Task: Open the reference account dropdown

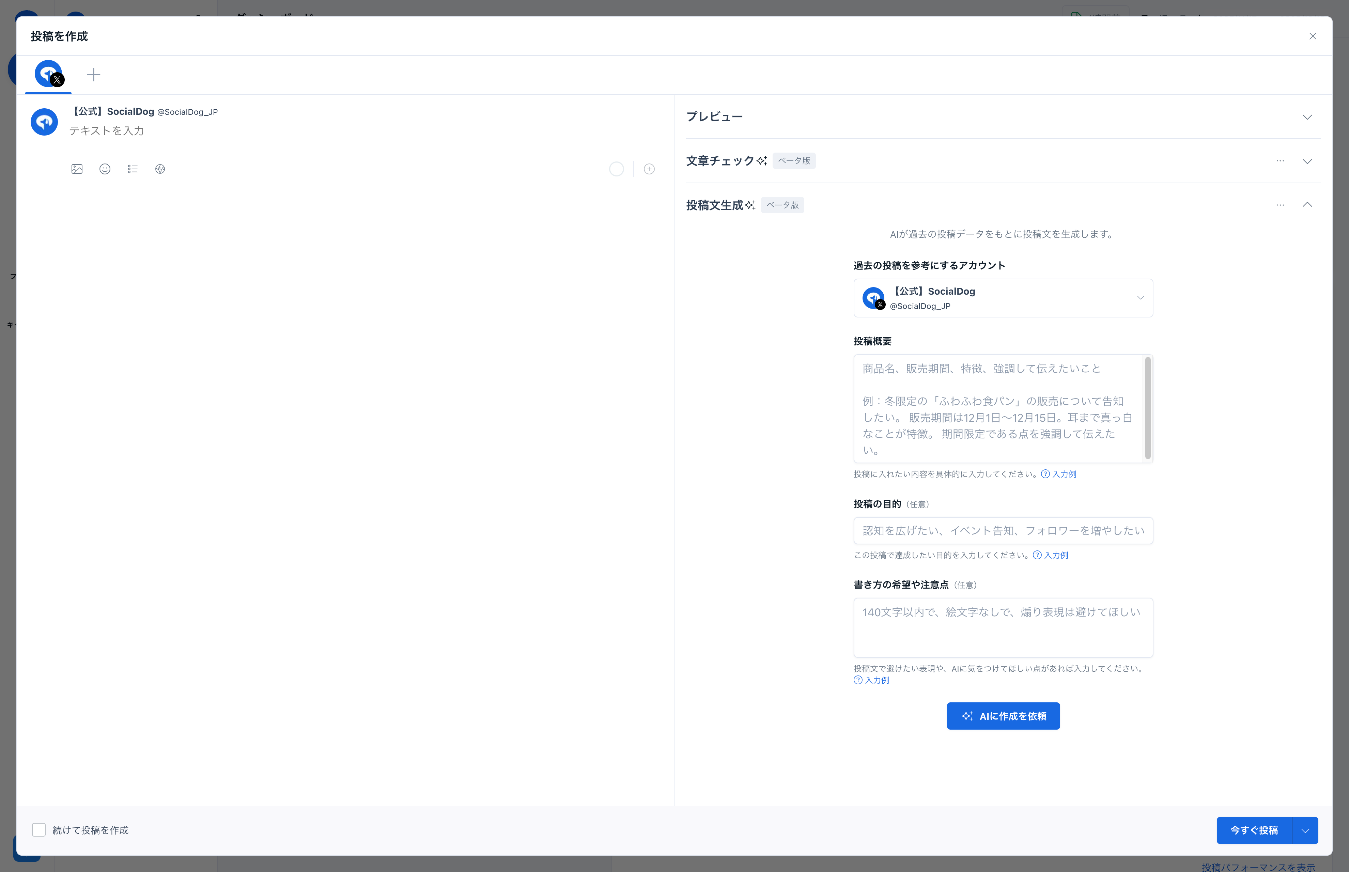Action: [1003, 298]
